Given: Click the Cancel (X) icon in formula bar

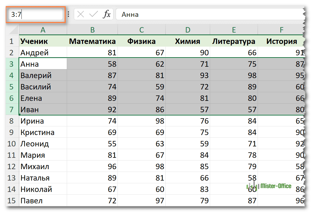Looking at the screenshot, I should coord(81,14).
